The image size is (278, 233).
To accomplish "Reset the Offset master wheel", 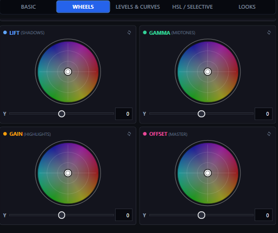I will point(269,134).
